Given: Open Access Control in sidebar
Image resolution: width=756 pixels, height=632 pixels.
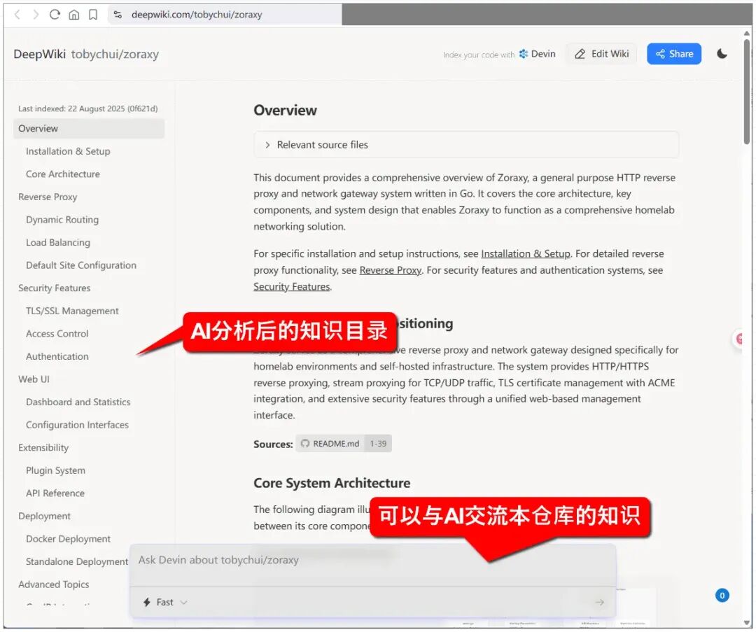Looking at the screenshot, I should pyautogui.click(x=57, y=334).
